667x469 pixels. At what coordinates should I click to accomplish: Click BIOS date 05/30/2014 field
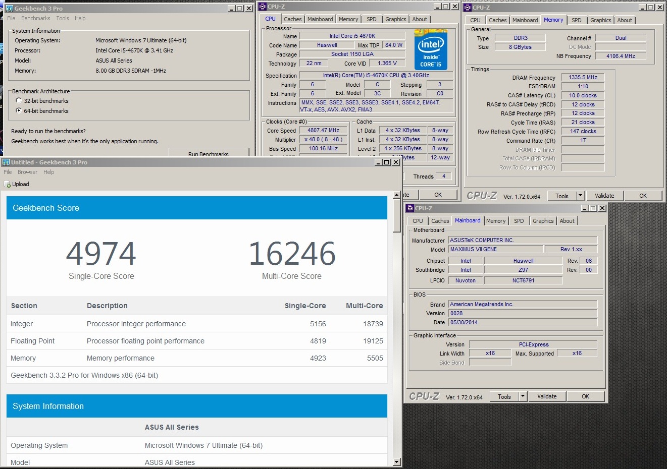pyautogui.click(x=523, y=322)
